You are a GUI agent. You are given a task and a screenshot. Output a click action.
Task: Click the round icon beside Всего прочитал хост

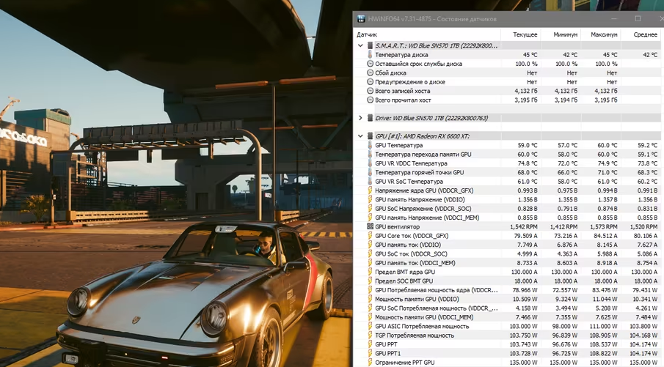click(x=370, y=100)
